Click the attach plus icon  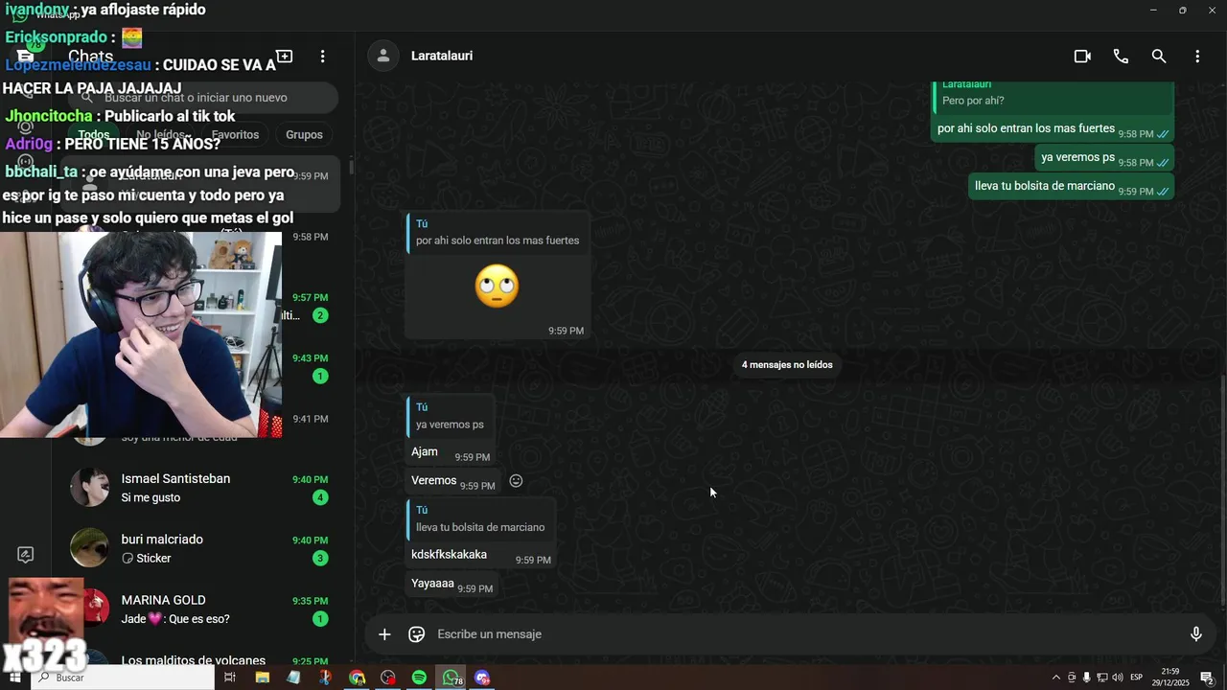click(x=384, y=634)
